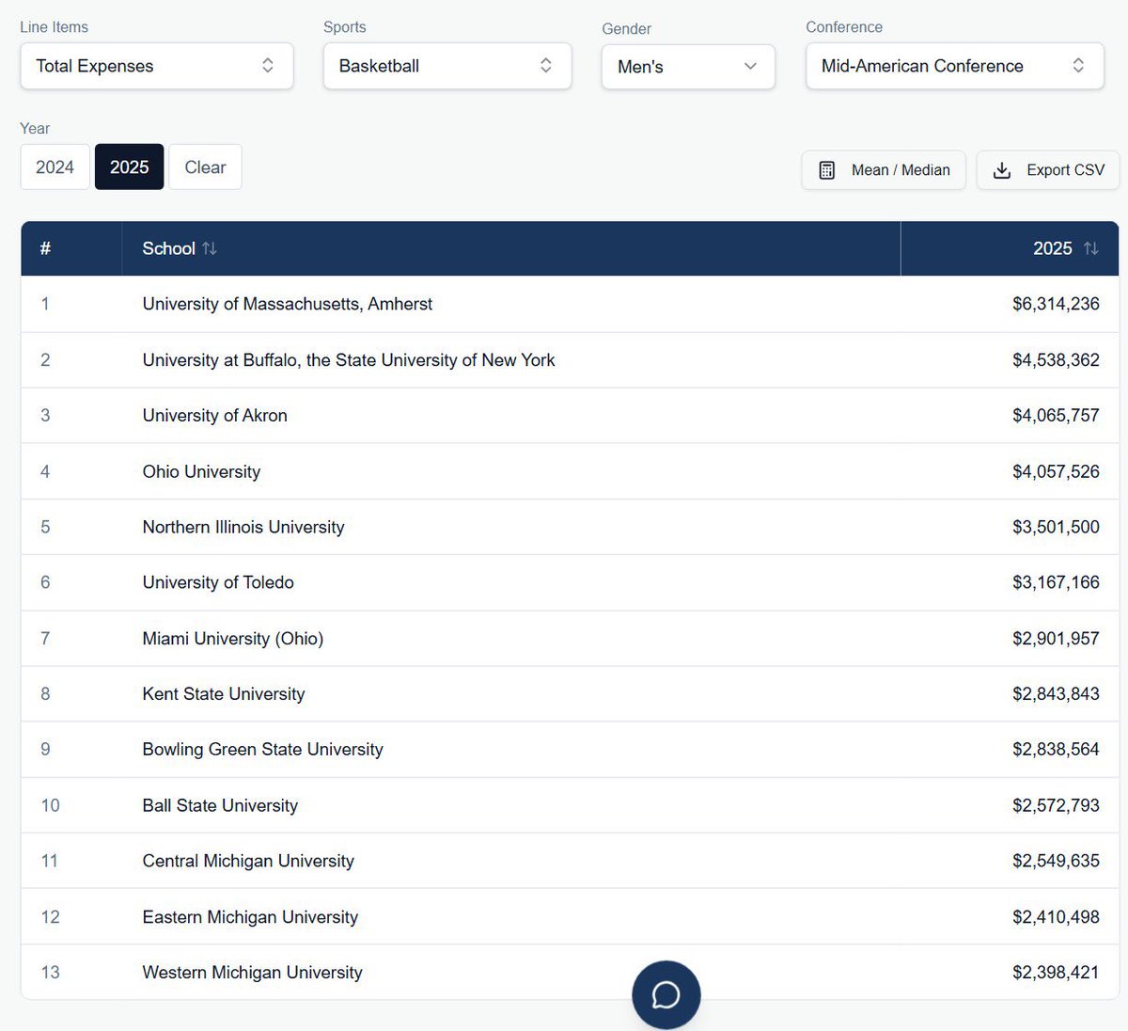Image resolution: width=1128 pixels, height=1031 pixels.
Task: Click Western Michigan University row
Action: click(x=570, y=972)
